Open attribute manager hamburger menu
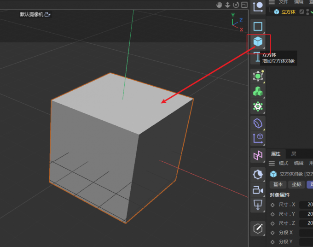Screen dimensions: 313x247 click(x=272, y=164)
